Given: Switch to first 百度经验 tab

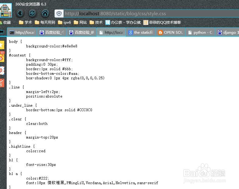Looking at the screenshot, I should pos(52,32).
